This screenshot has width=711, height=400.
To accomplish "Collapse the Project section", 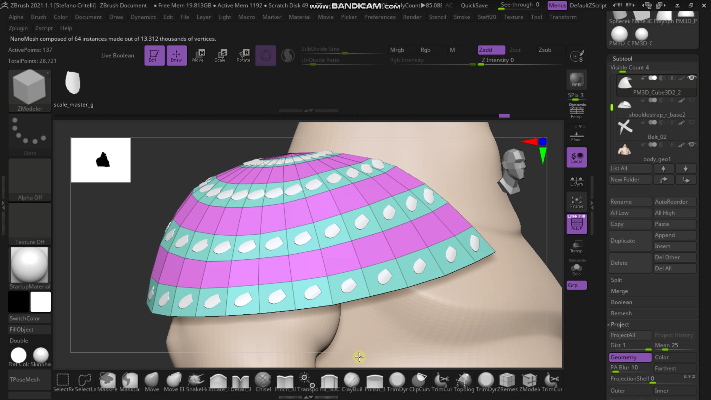I will click(620, 324).
